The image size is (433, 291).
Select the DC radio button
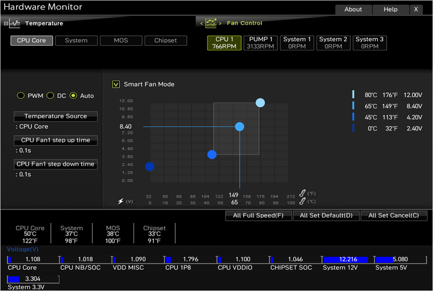(50, 95)
